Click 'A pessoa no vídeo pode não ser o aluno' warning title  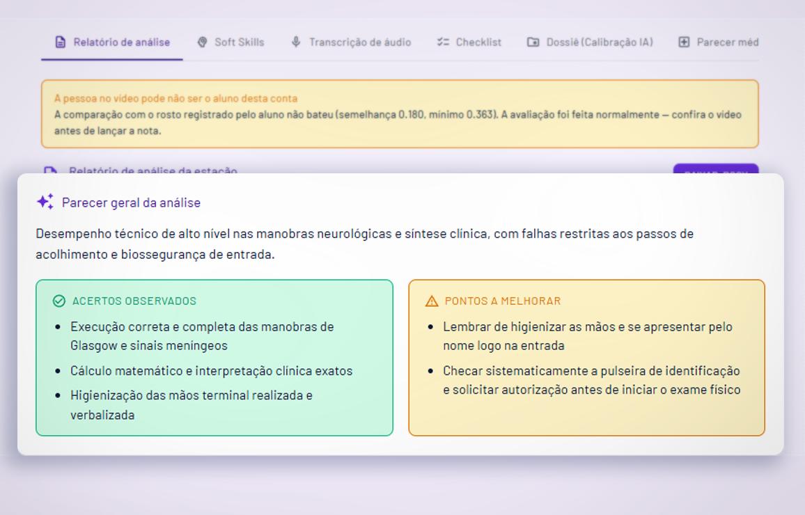pos(175,98)
